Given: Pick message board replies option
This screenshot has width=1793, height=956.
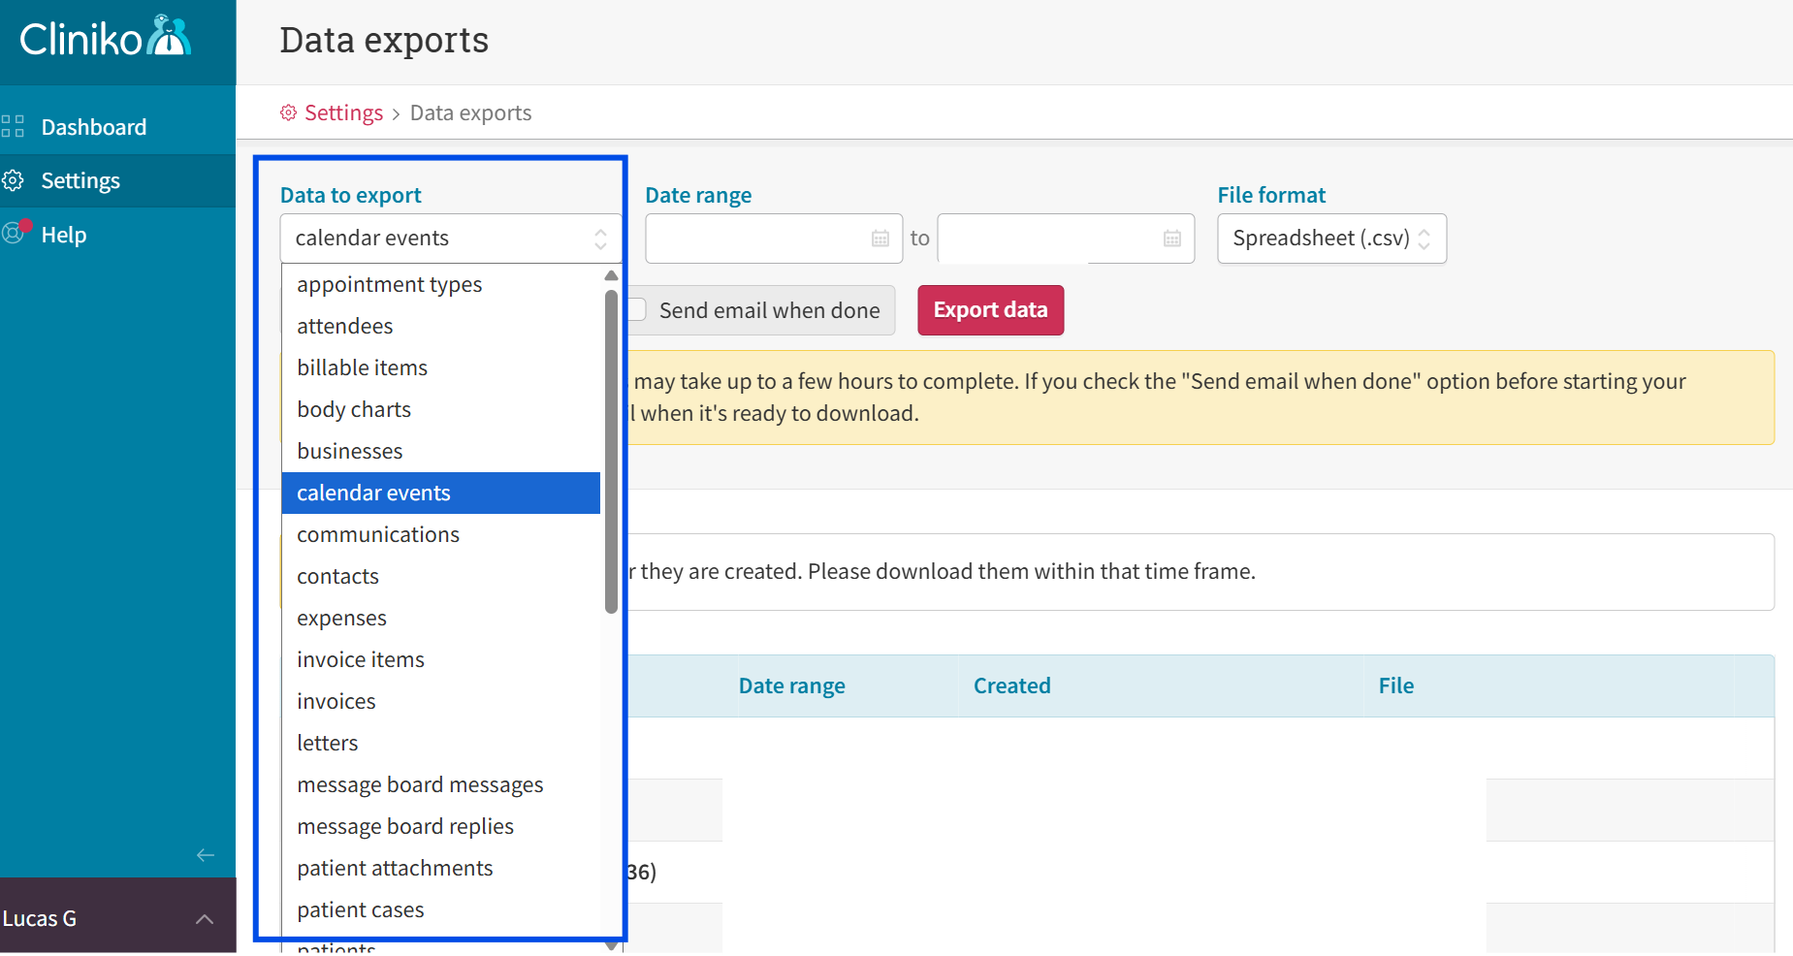Looking at the screenshot, I should pos(441,827).
